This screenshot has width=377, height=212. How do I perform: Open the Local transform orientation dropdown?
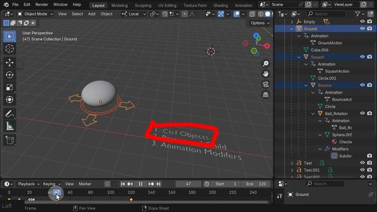pos(134,14)
